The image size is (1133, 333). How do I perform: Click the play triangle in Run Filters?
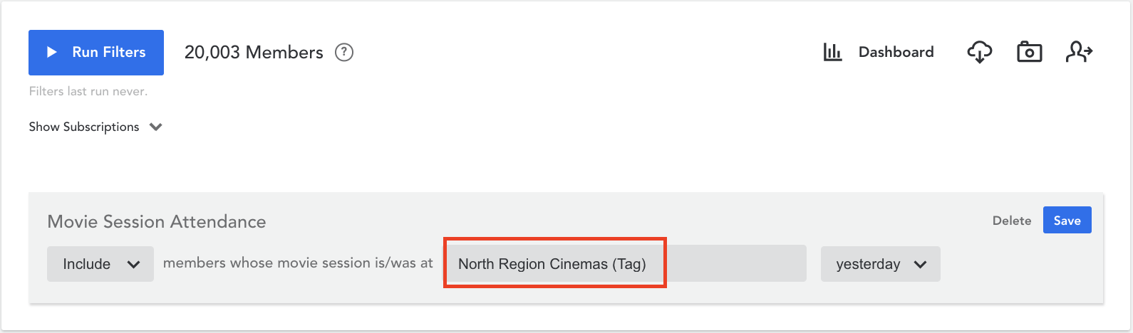click(51, 52)
